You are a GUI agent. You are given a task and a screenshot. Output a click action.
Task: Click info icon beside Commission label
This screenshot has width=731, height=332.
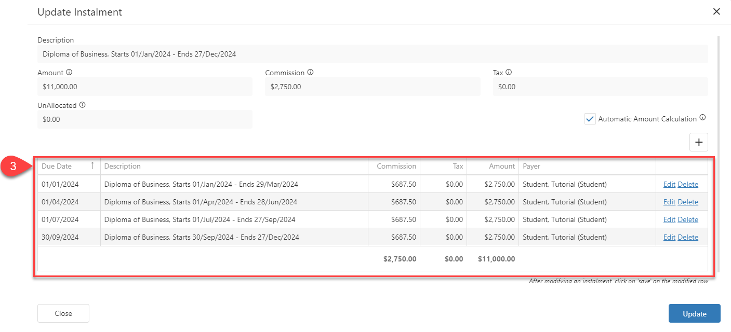coord(310,73)
